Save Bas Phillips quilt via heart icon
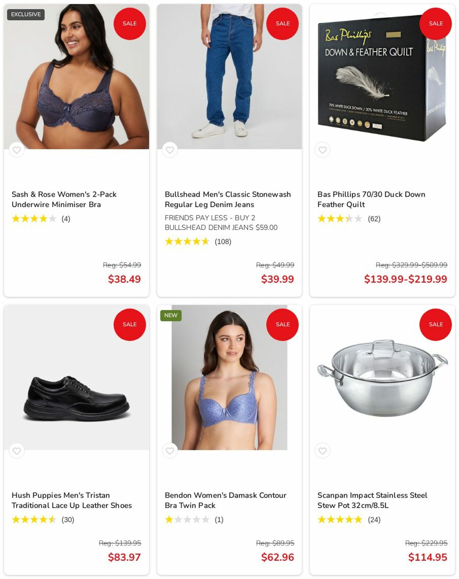 pyautogui.click(x=322, y=150)
